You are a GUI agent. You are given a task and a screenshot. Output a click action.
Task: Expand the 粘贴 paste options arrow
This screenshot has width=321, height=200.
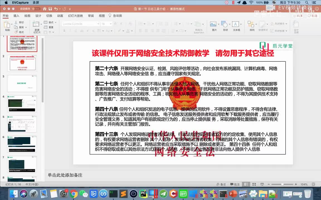coord(12,24)
